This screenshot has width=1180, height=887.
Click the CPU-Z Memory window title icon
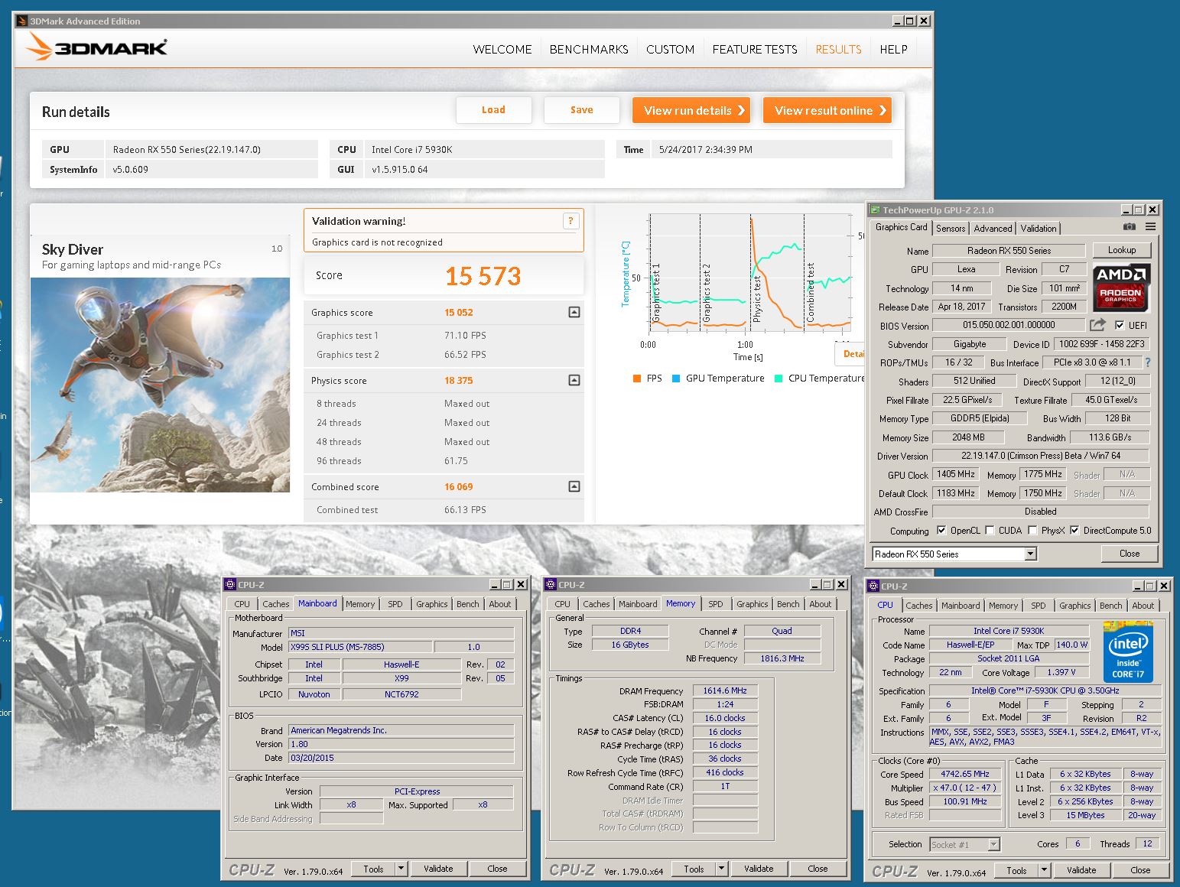550,584
